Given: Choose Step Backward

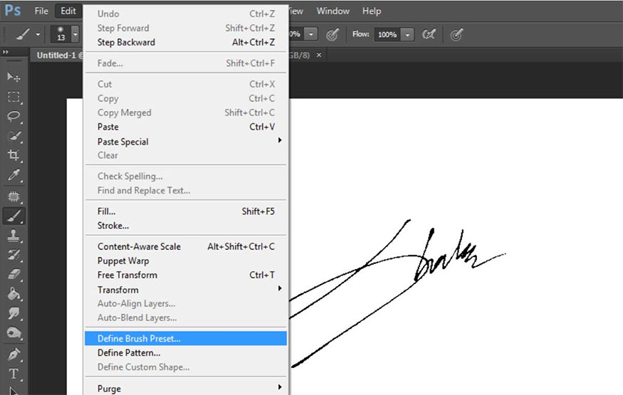Looking at the screenshot, I should point(186,42).
